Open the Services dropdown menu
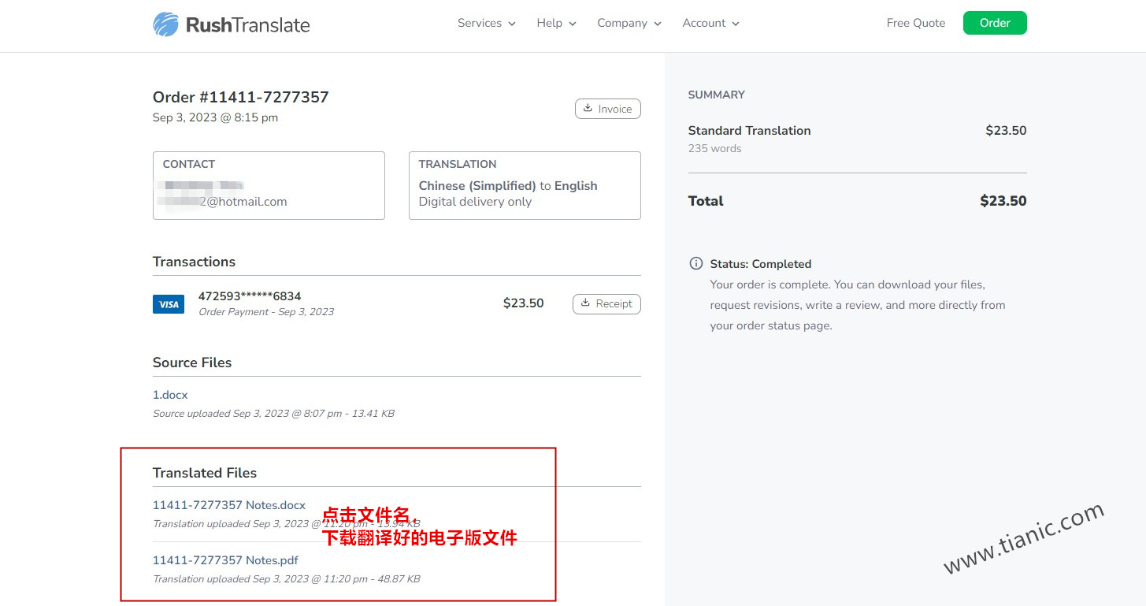Image resolution: width=1146 pixels, height=606 pixels. (487, 23)
